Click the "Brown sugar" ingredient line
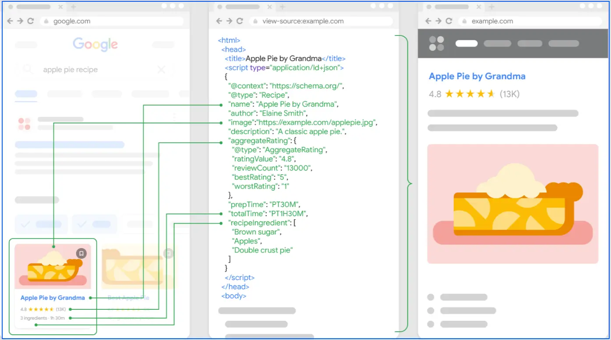The width and height of the screenshot is (611, 340). click(256, 232)
